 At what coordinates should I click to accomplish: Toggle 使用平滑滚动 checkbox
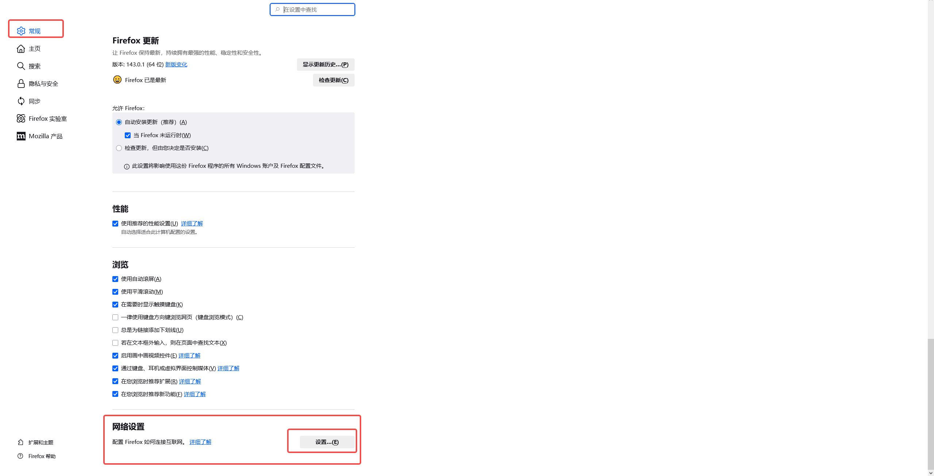coord(115,292)
